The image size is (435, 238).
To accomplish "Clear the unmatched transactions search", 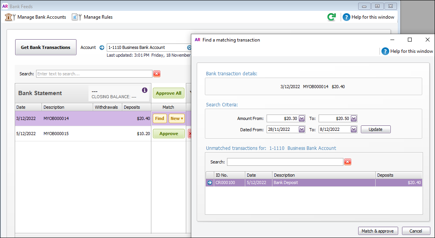I will [x=348, y=162].
